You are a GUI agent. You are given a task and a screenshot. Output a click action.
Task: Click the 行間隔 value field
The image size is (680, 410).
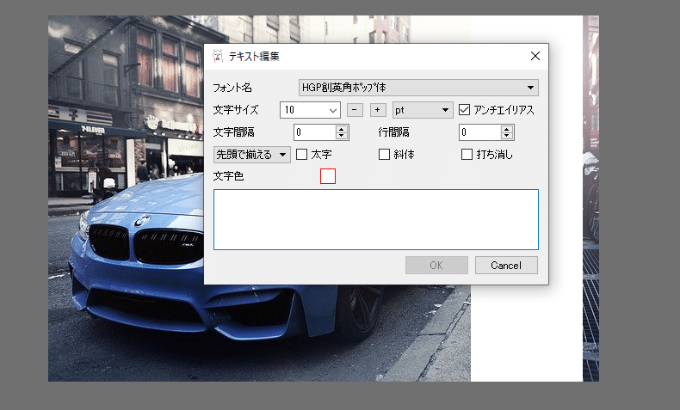point(480,132)
